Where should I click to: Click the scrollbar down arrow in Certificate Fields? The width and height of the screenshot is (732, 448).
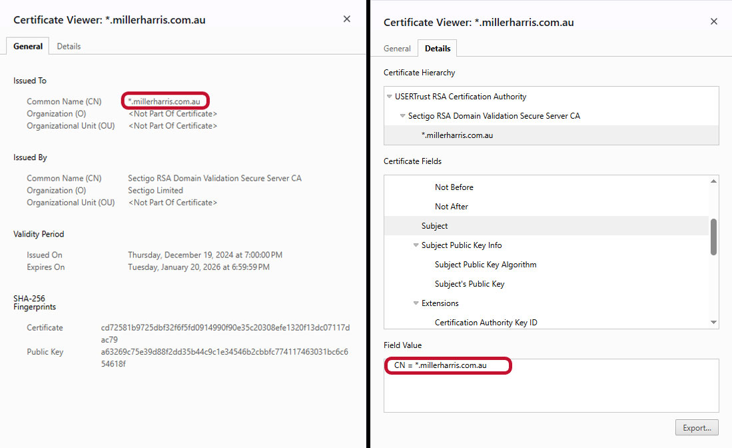coord(714,322)
